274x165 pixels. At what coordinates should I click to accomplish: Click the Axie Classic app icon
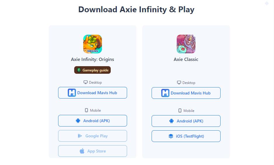point(186,44)
